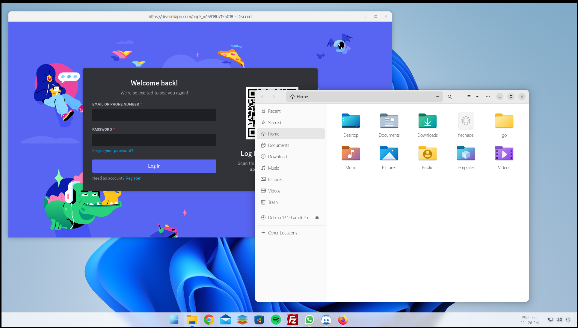Viewport: 578px width, 328px height.
Task: Click the Forgot your password link
Action: (x=113, y=151)
